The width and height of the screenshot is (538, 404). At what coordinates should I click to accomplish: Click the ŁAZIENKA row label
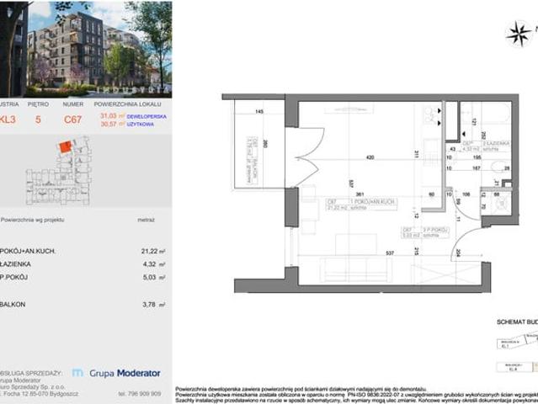click(x=15, y=264)
